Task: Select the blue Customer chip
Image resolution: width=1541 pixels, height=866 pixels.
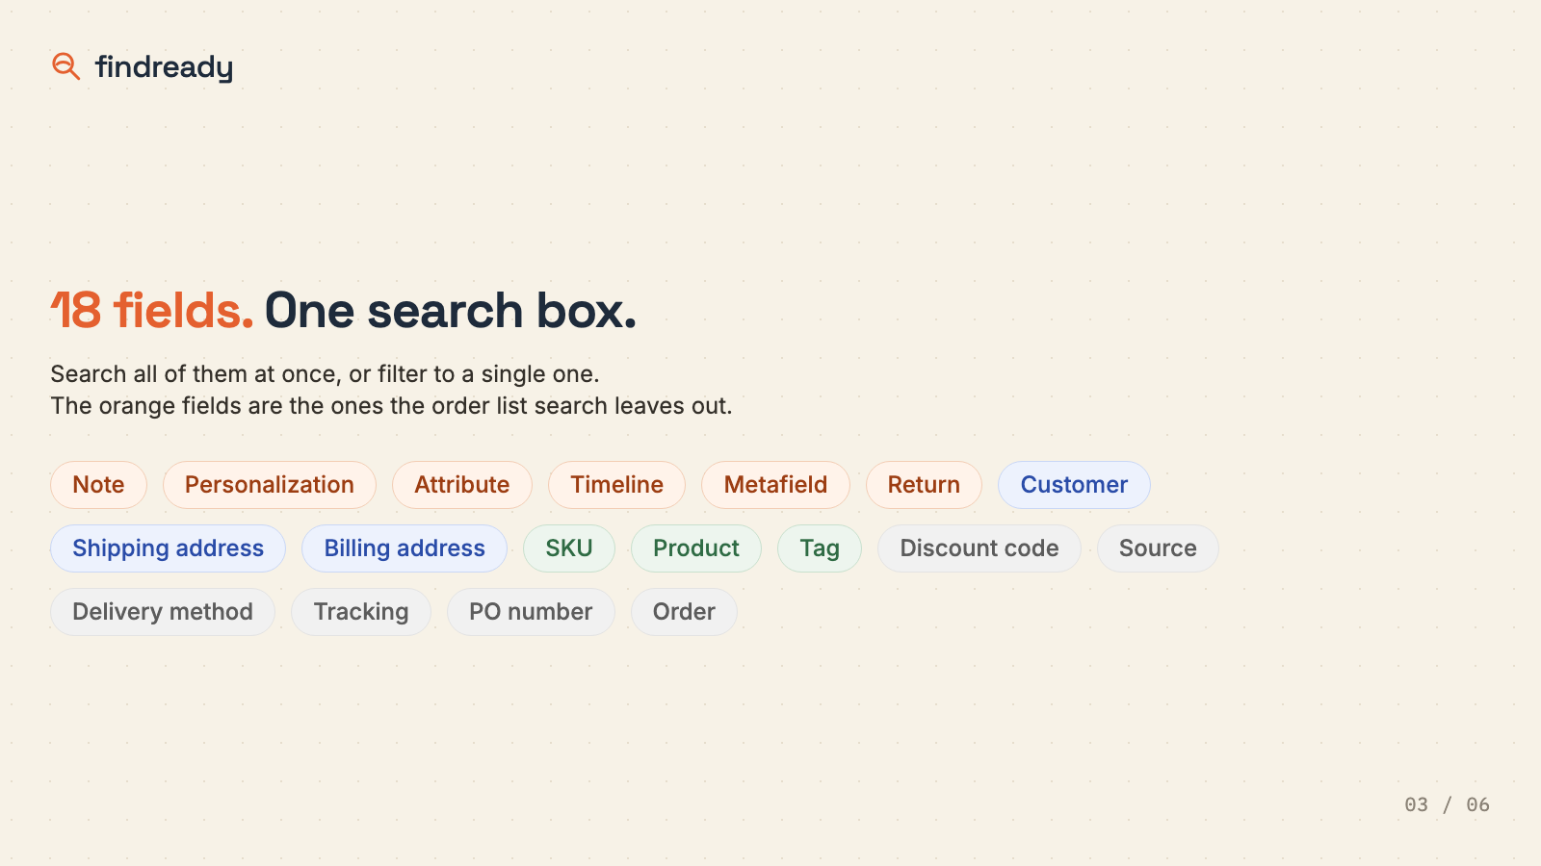Action: pyautogui.click(x=1074, y=485)
